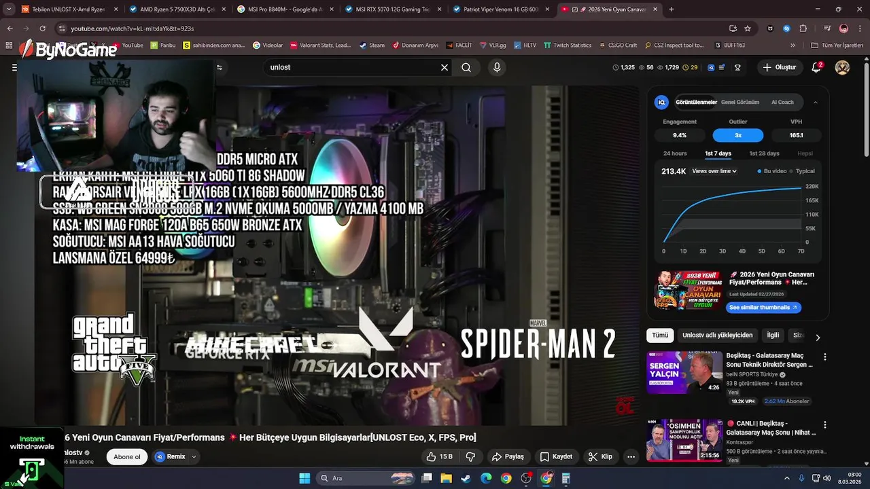Collapse the vidIQ stats panel chevron
This screenshot has height=489, width=870.
[x=816, y=102]
